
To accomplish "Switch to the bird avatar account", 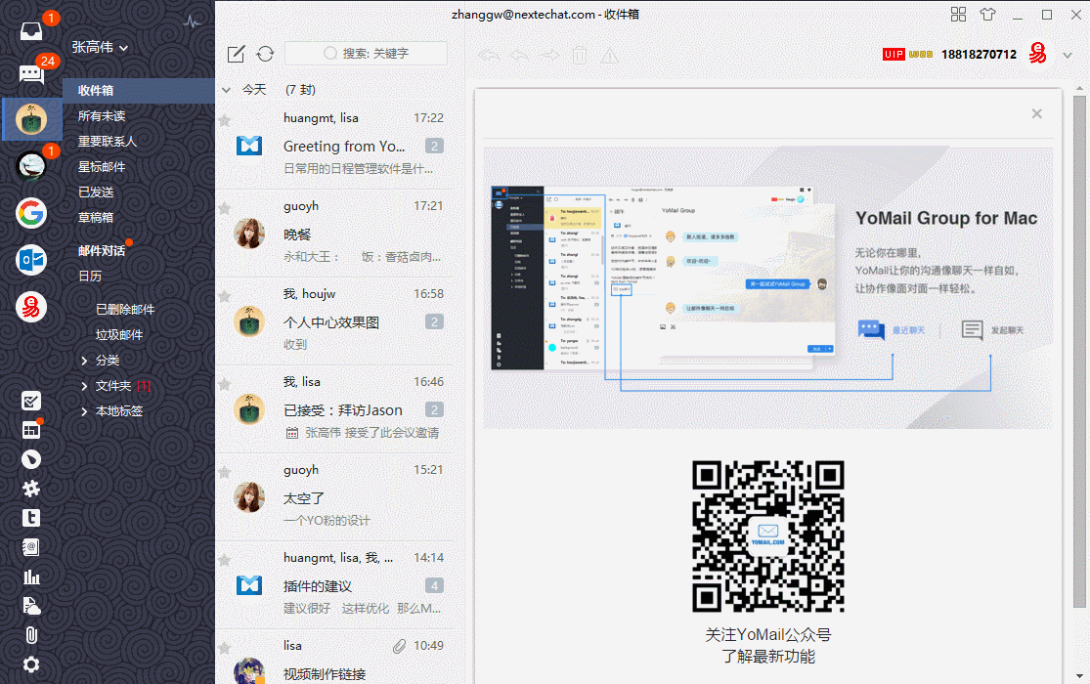I will 31,166.
